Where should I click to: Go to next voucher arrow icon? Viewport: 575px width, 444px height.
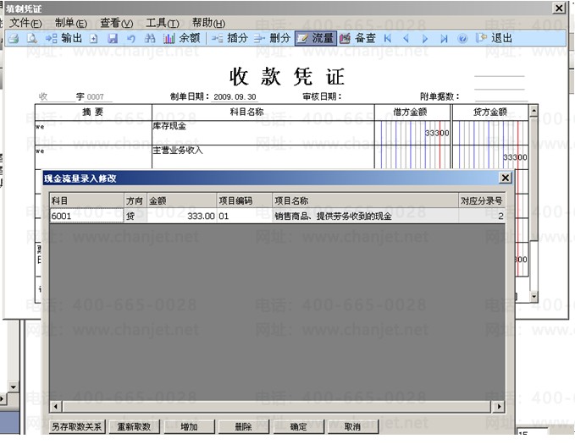pyautogui.click(x=425, y=38)
